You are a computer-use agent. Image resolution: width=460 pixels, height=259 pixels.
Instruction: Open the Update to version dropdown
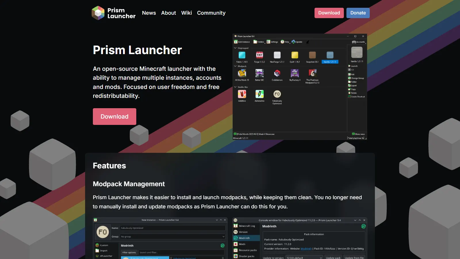click(x=304, y=258)
